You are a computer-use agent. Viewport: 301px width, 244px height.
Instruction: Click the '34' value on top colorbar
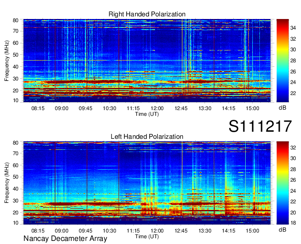pyautogui.click(x=293, y=28)
